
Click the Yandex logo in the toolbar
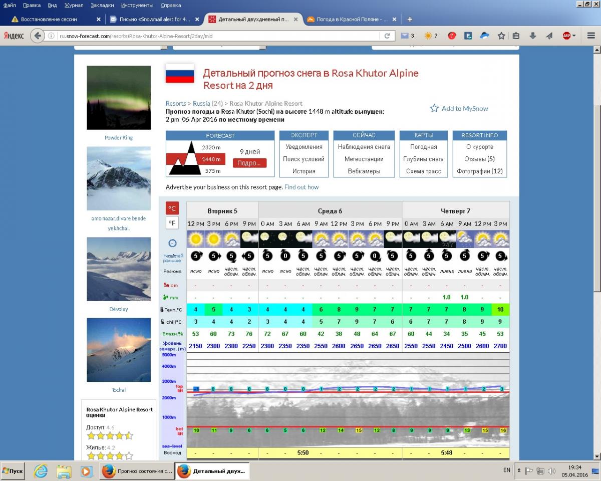14,36
